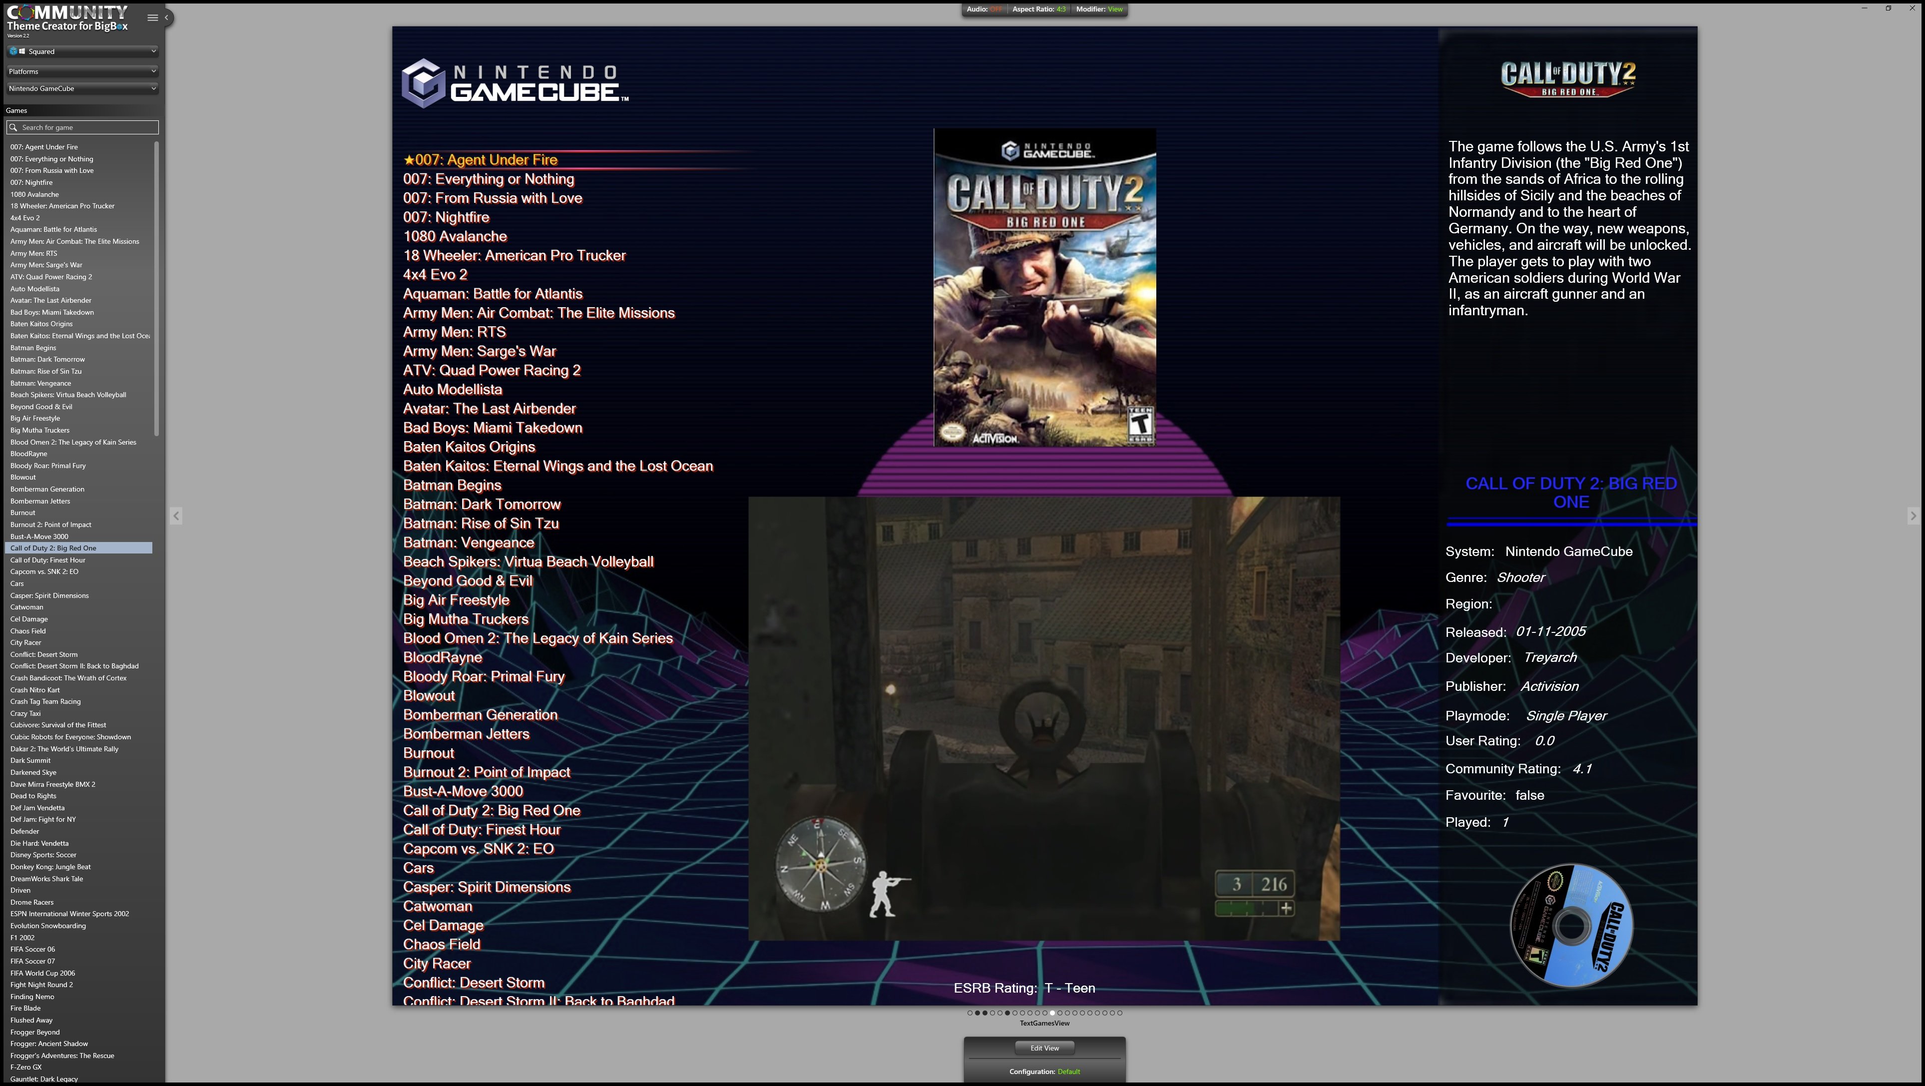Select BloodRayne in sidebar list
The width and height of the screenshot is (1925, 1086).
click(29, 454)
